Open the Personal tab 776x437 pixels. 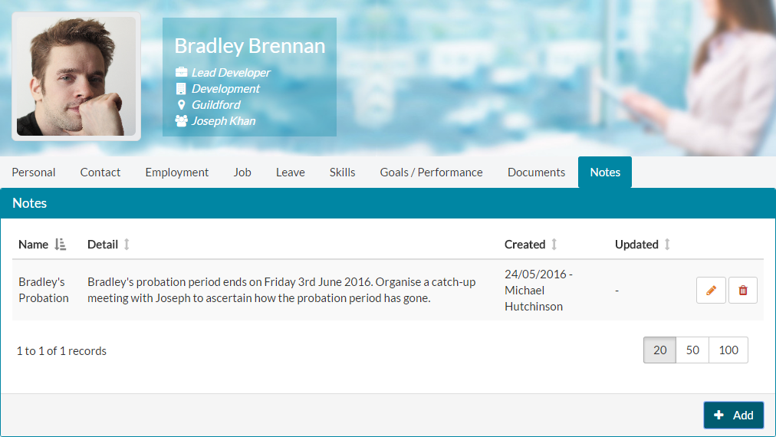pyautogui.click(x=34, y=172)
